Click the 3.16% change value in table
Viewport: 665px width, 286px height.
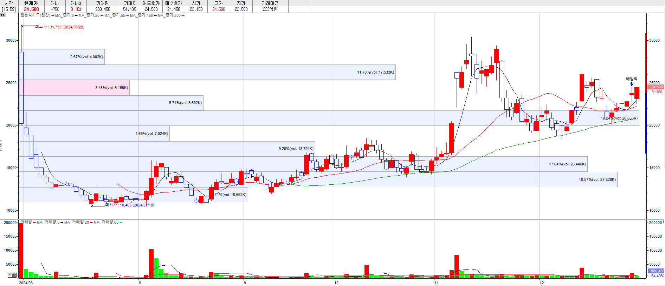pos(76,9)
